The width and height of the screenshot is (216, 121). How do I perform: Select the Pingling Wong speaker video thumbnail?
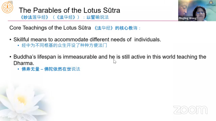click(x=197, y=10)
